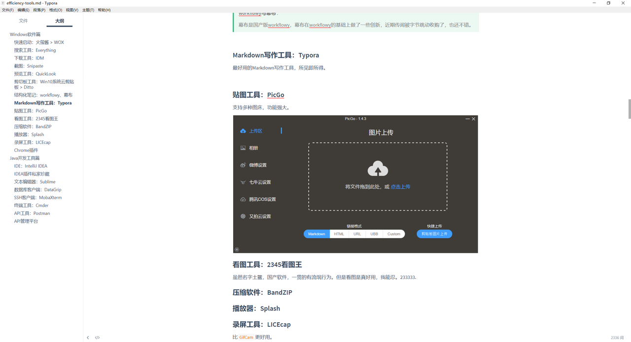
Task: Switch to the 文件 sidebar tab
Action: click(x=23, y=21)
